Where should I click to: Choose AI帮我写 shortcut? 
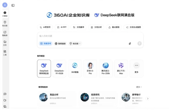pyautogui.click(x=45, y=27)
